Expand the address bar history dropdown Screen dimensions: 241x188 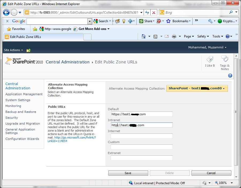(141, 13)
